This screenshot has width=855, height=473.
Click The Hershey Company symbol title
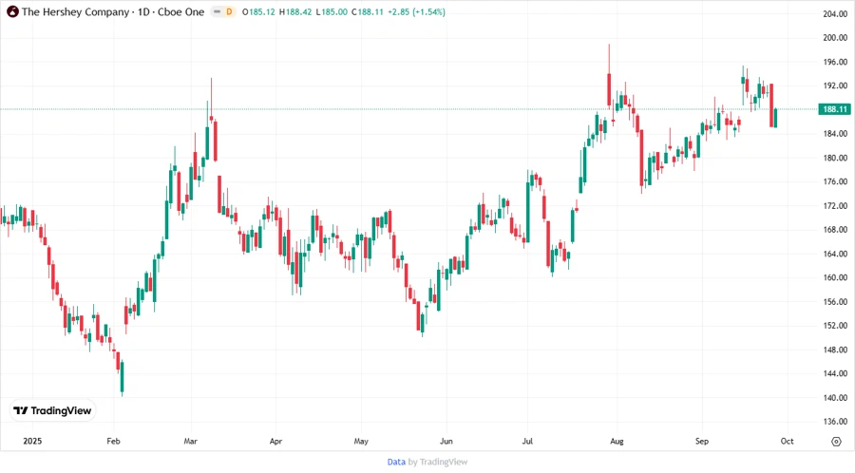coord(75,11)
